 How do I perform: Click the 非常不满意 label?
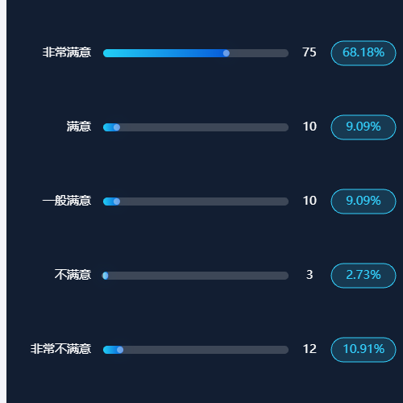[60, 349]
